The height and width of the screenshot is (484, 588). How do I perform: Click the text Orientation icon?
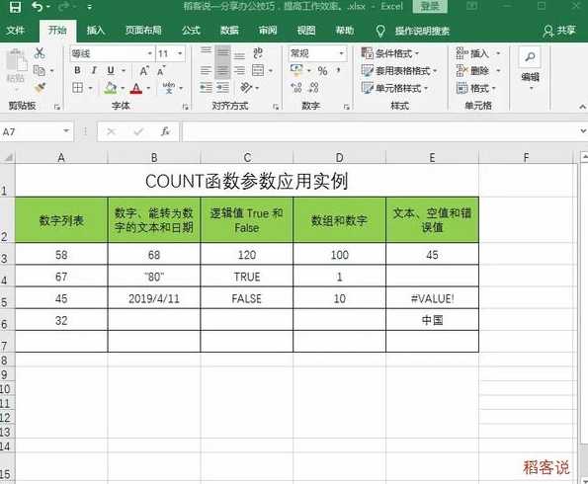pyautogui.click(x=246, y=88)
